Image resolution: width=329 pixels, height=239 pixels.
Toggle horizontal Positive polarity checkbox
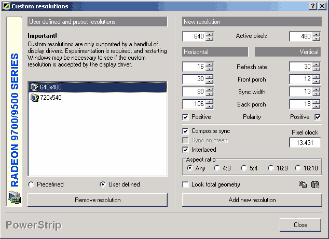(x=186, y=117)
